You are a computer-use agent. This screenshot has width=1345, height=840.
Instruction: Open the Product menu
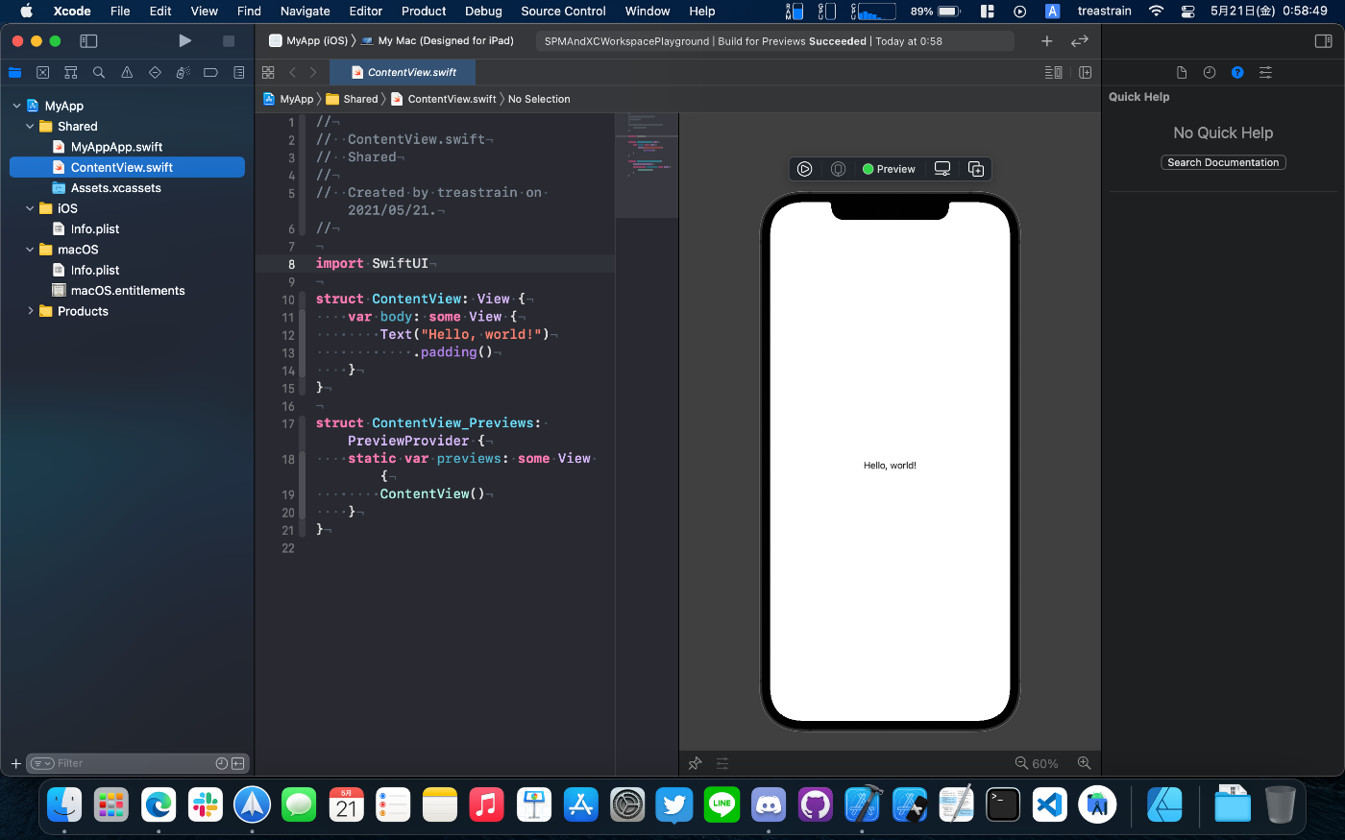[424, 12]
